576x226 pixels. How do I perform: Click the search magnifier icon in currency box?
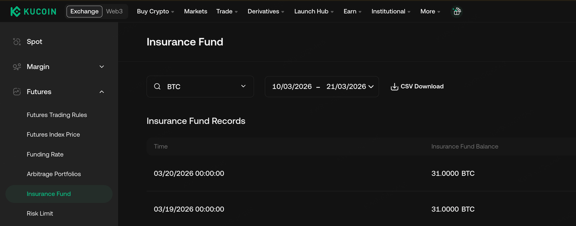[157, 86]
